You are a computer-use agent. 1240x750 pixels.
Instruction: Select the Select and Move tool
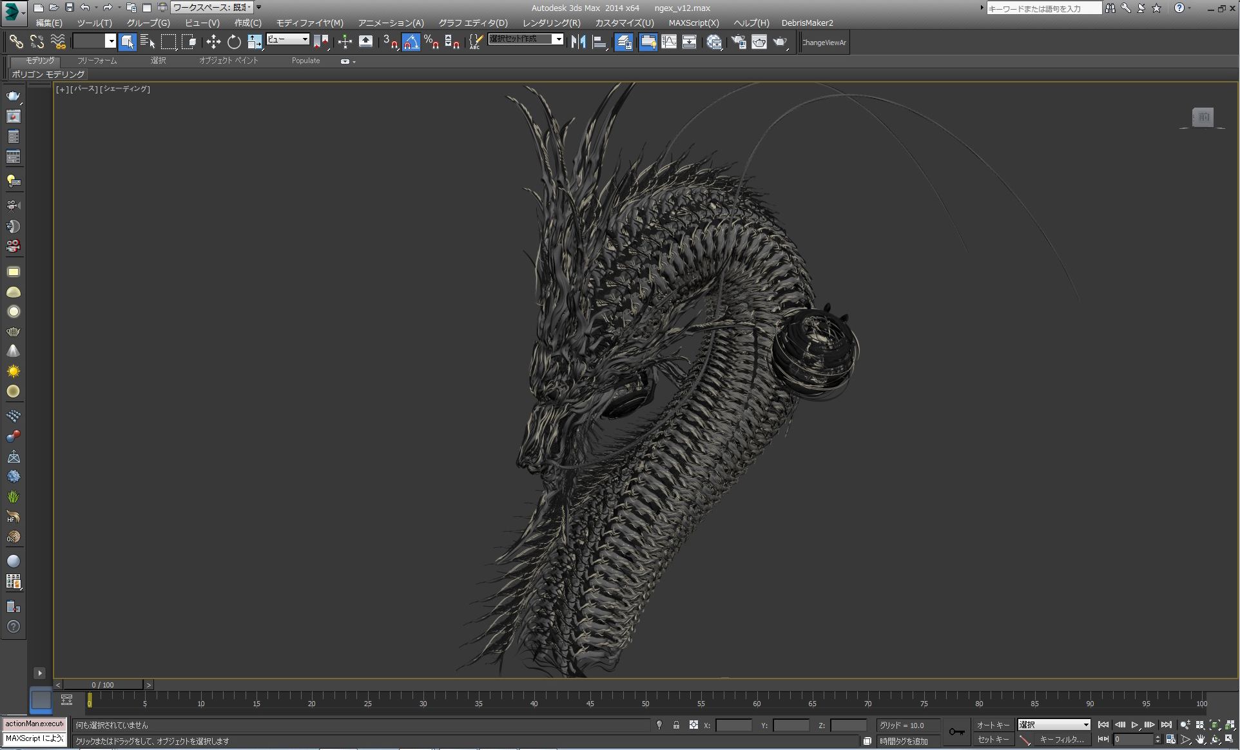click(213, 42)
